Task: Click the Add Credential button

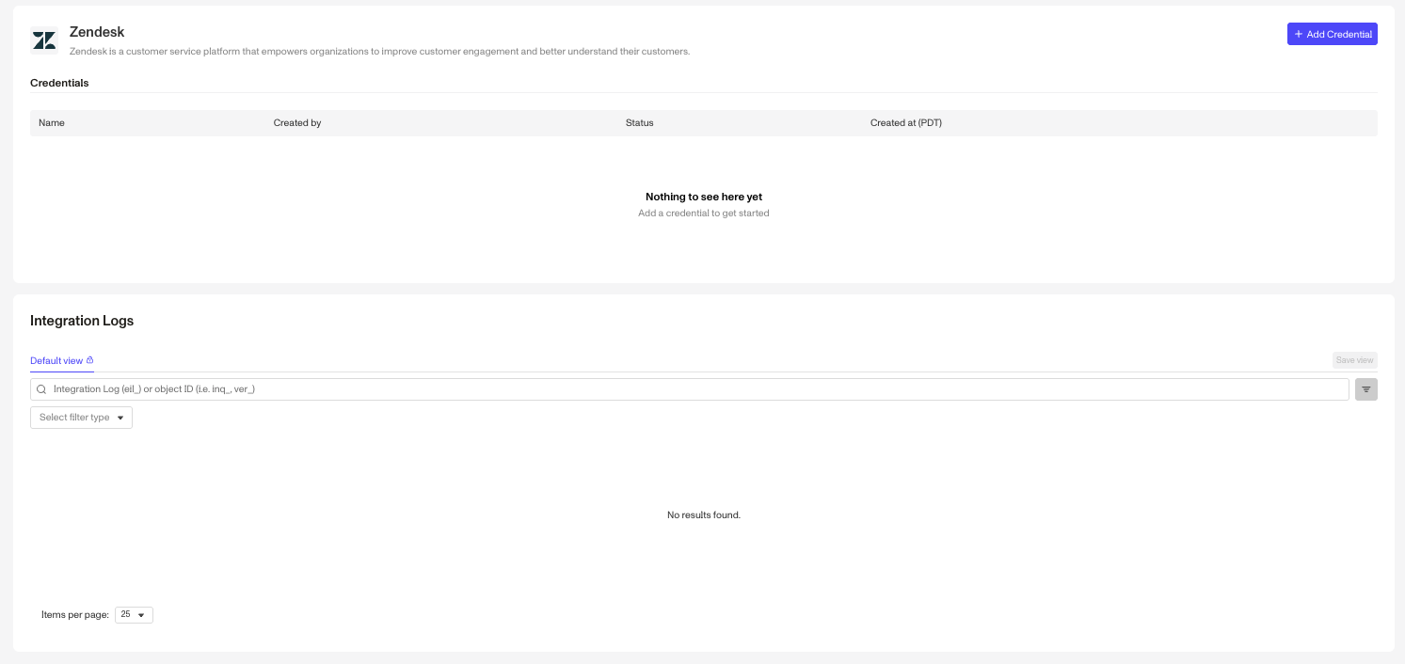Action: coord(1332,34)
